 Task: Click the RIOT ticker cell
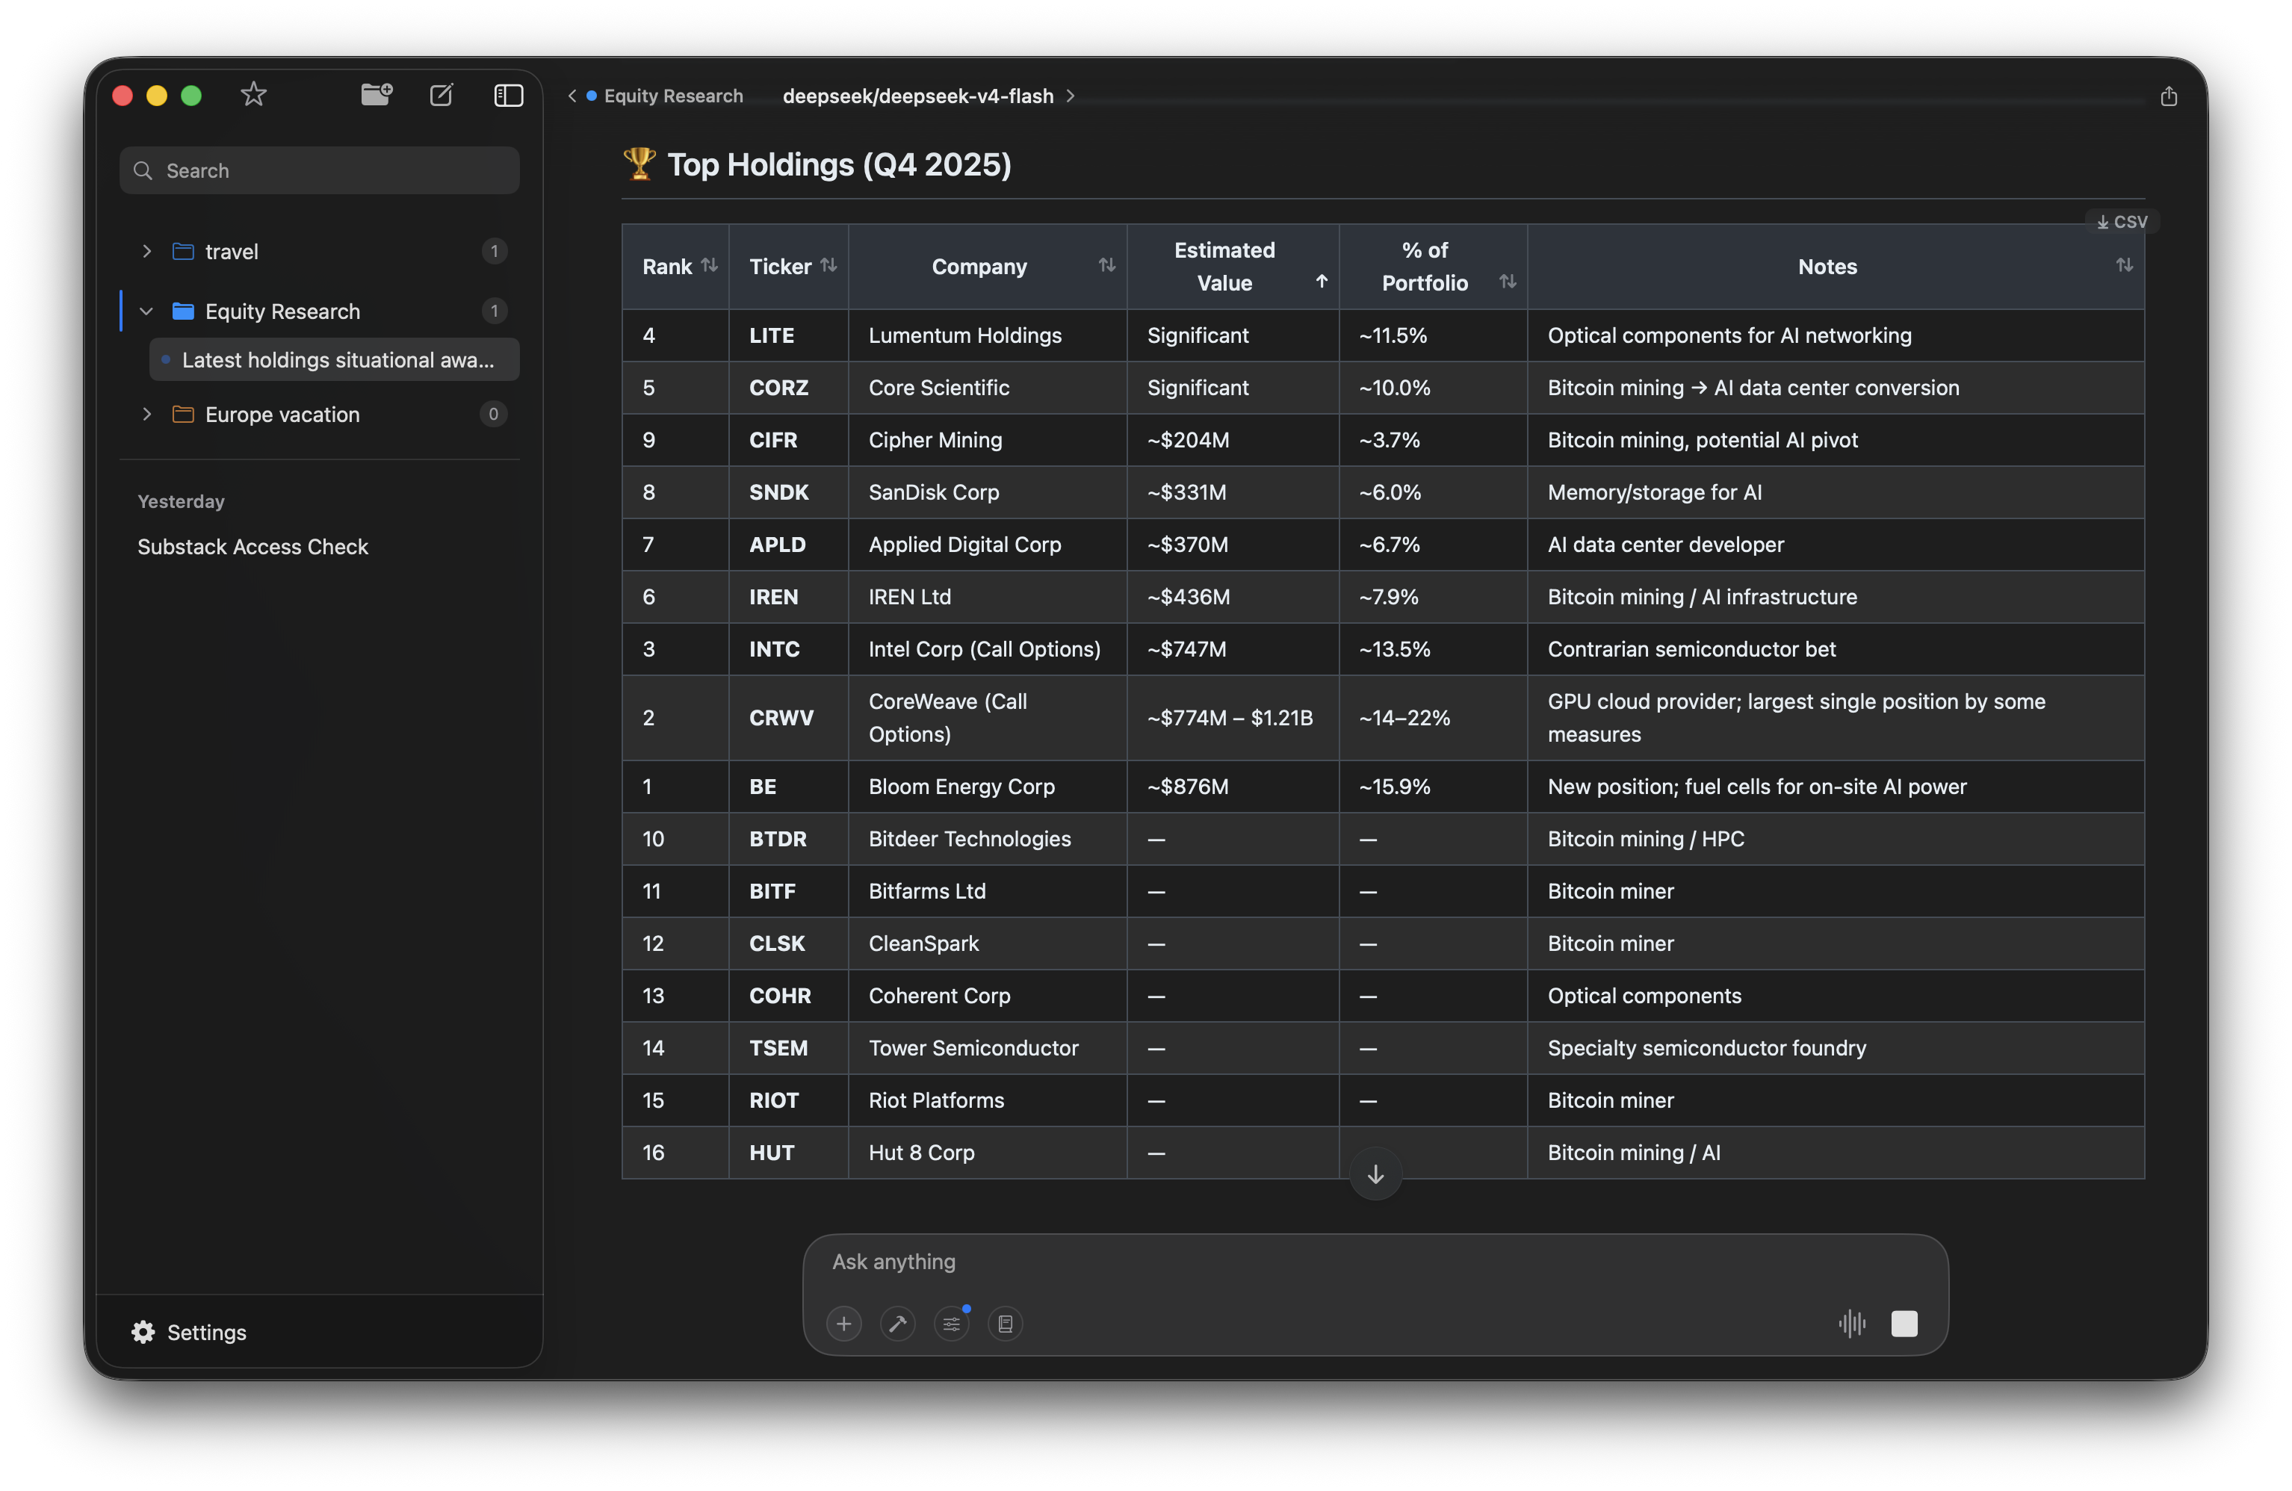(789, 1100)
